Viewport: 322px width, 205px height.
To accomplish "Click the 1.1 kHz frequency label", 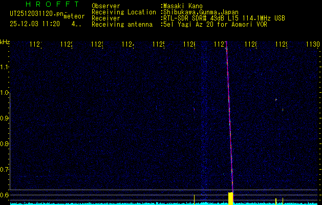I will pos(5,67).
